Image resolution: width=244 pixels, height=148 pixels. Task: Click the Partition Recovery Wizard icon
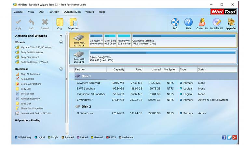coord(17,62)
